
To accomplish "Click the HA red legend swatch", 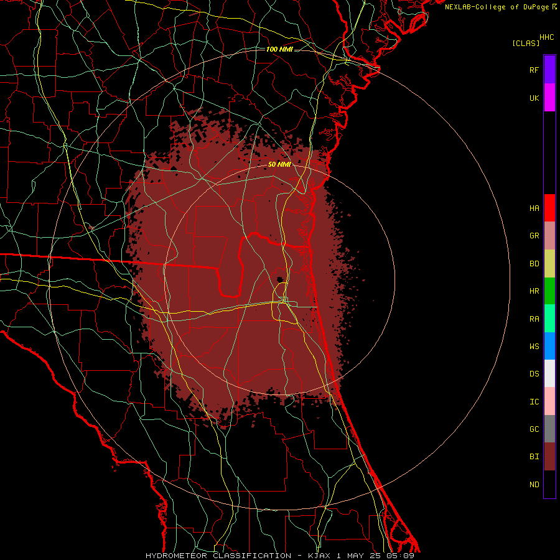I will coord(549,208).
